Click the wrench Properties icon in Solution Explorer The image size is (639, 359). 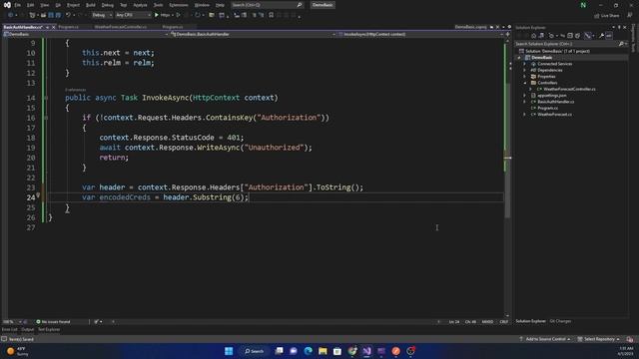point(601,36)
